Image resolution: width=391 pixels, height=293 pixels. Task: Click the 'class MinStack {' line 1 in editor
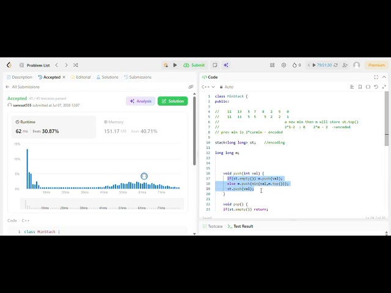tap(231, 96)
